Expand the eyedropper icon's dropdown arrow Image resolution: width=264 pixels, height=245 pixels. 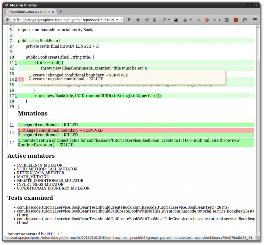click(169, 20)
